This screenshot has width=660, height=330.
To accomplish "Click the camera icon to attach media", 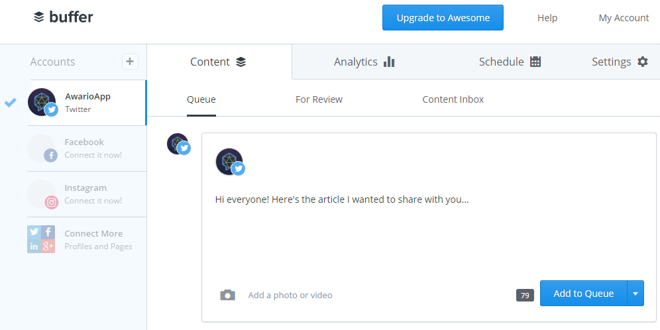I will click(228, 295).
